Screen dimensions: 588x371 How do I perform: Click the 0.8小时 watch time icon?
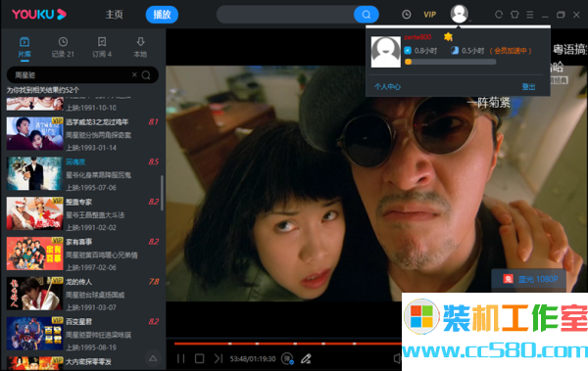(408, 51)
